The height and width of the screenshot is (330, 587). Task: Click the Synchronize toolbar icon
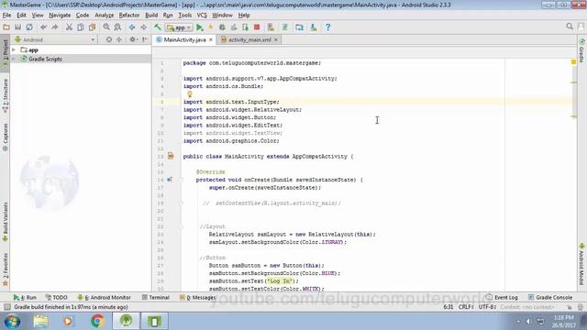(x=29, y=27)
